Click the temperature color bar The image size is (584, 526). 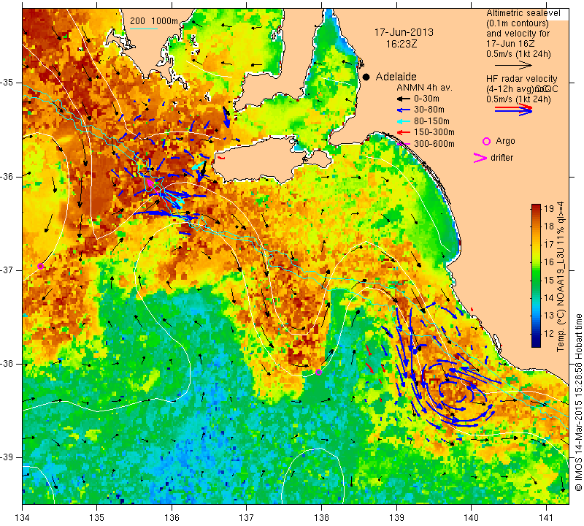(536, 275)
